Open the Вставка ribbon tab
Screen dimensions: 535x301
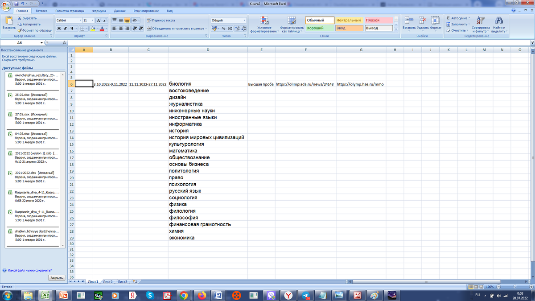(x=41, y=10)
